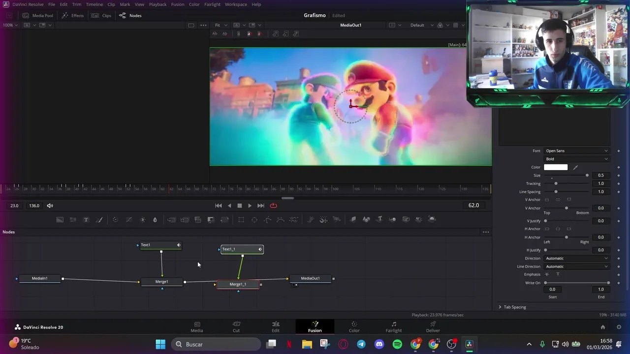Set V Anchor to top preset
Image resolution: width=630 pixels, height=354 pixels.
click(547, 200)
